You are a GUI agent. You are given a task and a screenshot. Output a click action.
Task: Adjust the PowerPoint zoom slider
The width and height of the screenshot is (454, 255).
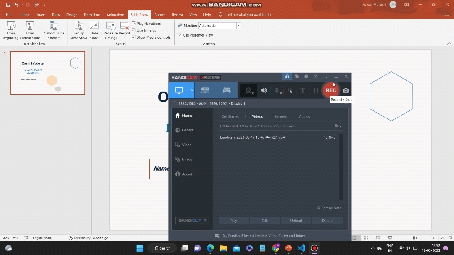[x=414, y=238]
